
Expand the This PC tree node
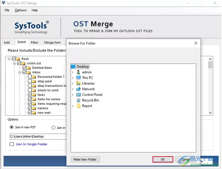[73, 78]
